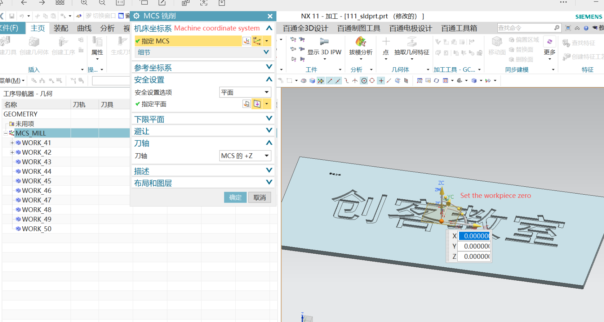Toggle intersection snap
604x322 pixels.
[x=355, y=81]
